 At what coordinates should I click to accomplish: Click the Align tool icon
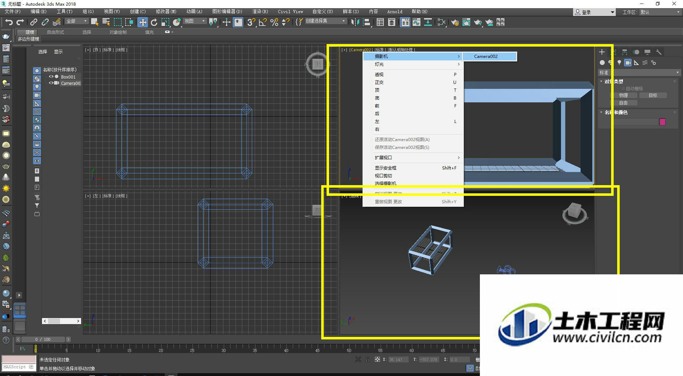(x=366, y=22)
